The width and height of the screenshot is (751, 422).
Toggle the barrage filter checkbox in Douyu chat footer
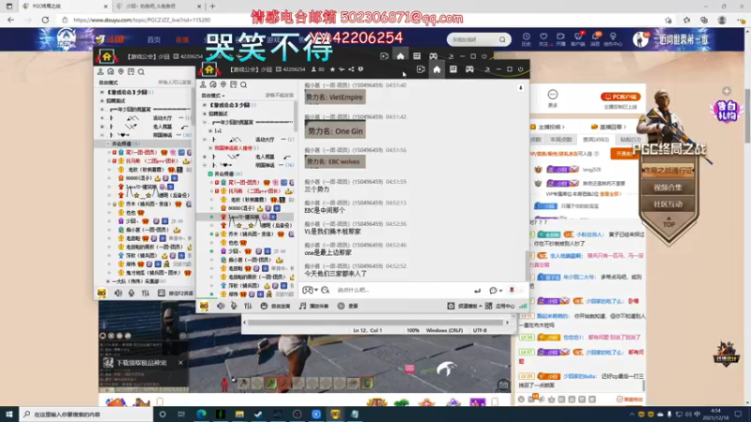click(620, 399)
